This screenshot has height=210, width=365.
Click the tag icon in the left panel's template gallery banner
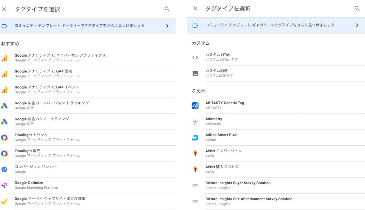[x=4, y=26]
